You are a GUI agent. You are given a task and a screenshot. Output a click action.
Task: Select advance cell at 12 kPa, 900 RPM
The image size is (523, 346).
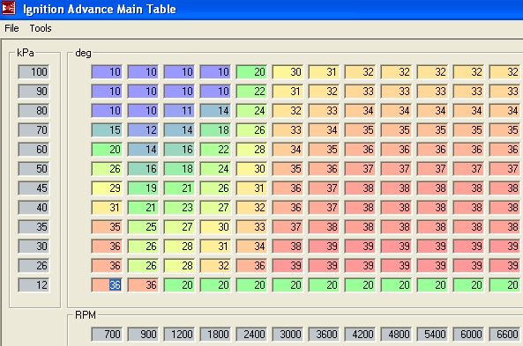(143, 285)
